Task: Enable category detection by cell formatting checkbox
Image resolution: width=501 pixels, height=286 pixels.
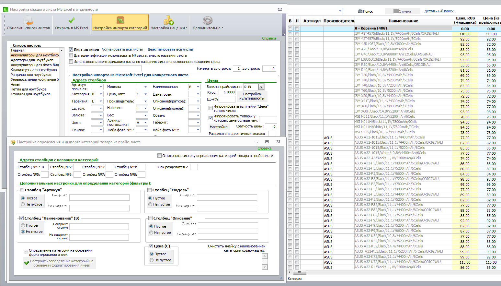Action: pyautogui.click(x=26, y=252)
